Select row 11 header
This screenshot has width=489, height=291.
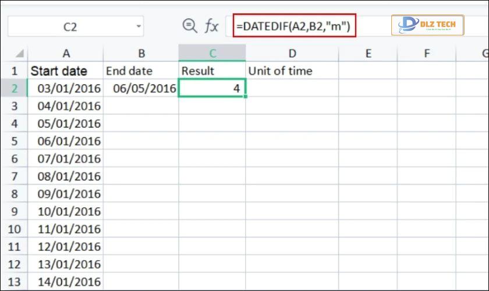(x=15, y=246)
